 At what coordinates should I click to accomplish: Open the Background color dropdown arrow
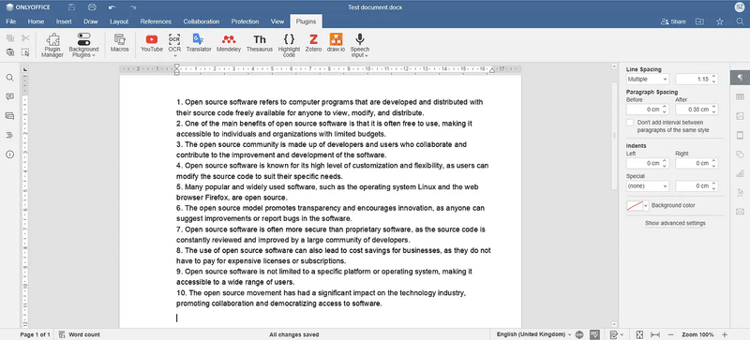click(646, 206)
